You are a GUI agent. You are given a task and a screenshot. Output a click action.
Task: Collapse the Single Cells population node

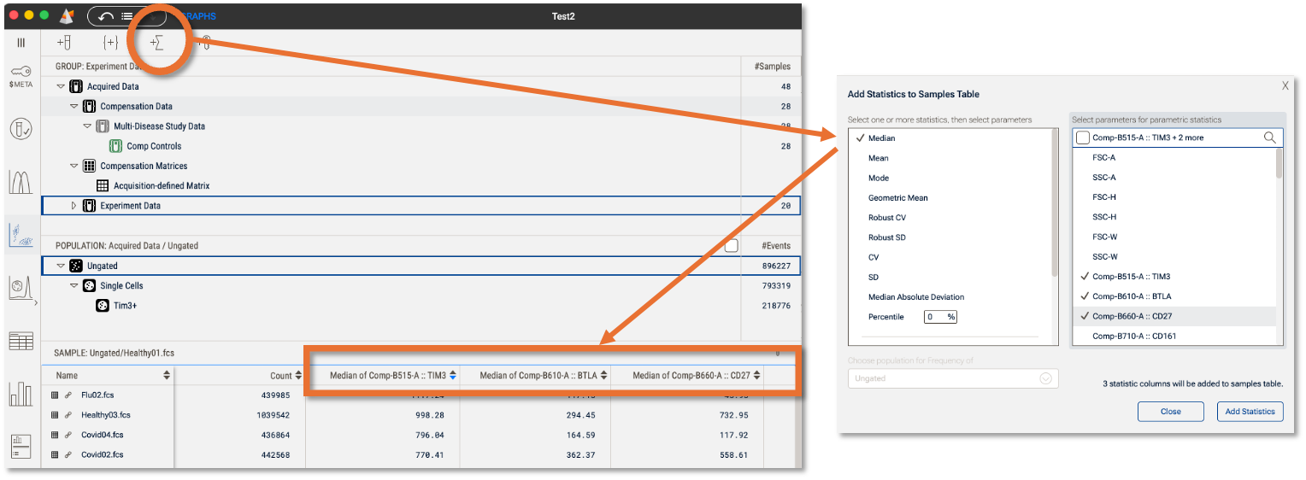click(x=74, y=286)
